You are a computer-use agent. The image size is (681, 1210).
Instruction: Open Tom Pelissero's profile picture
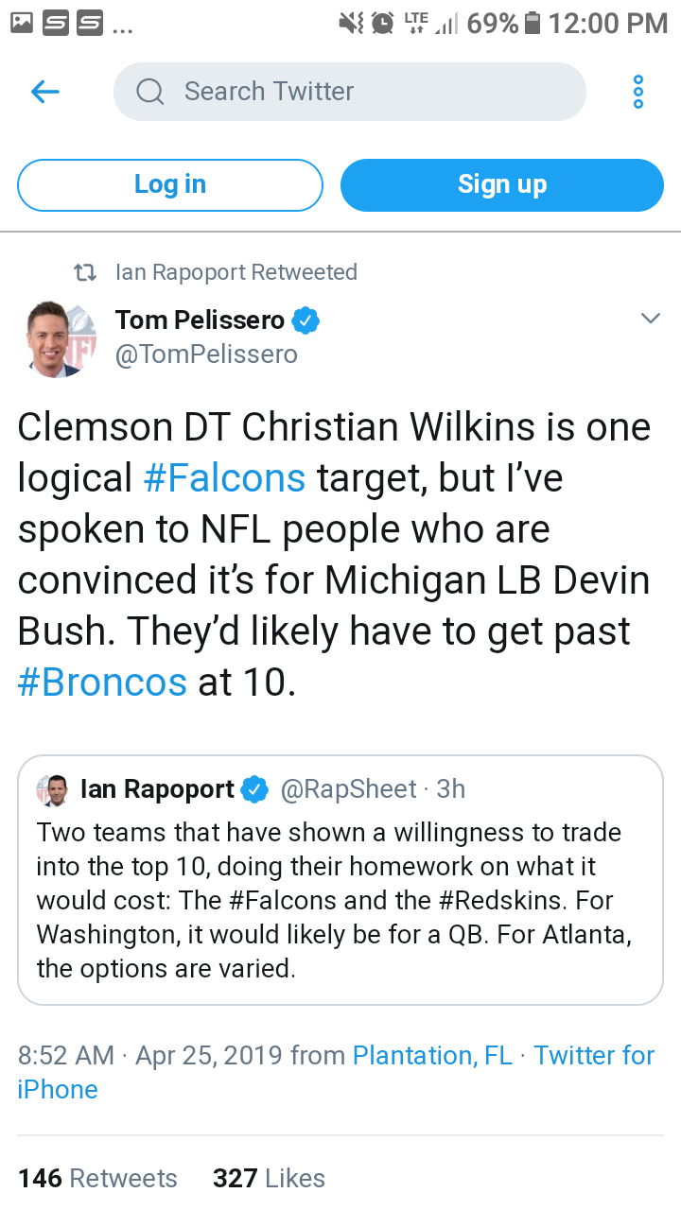point(61,339)
